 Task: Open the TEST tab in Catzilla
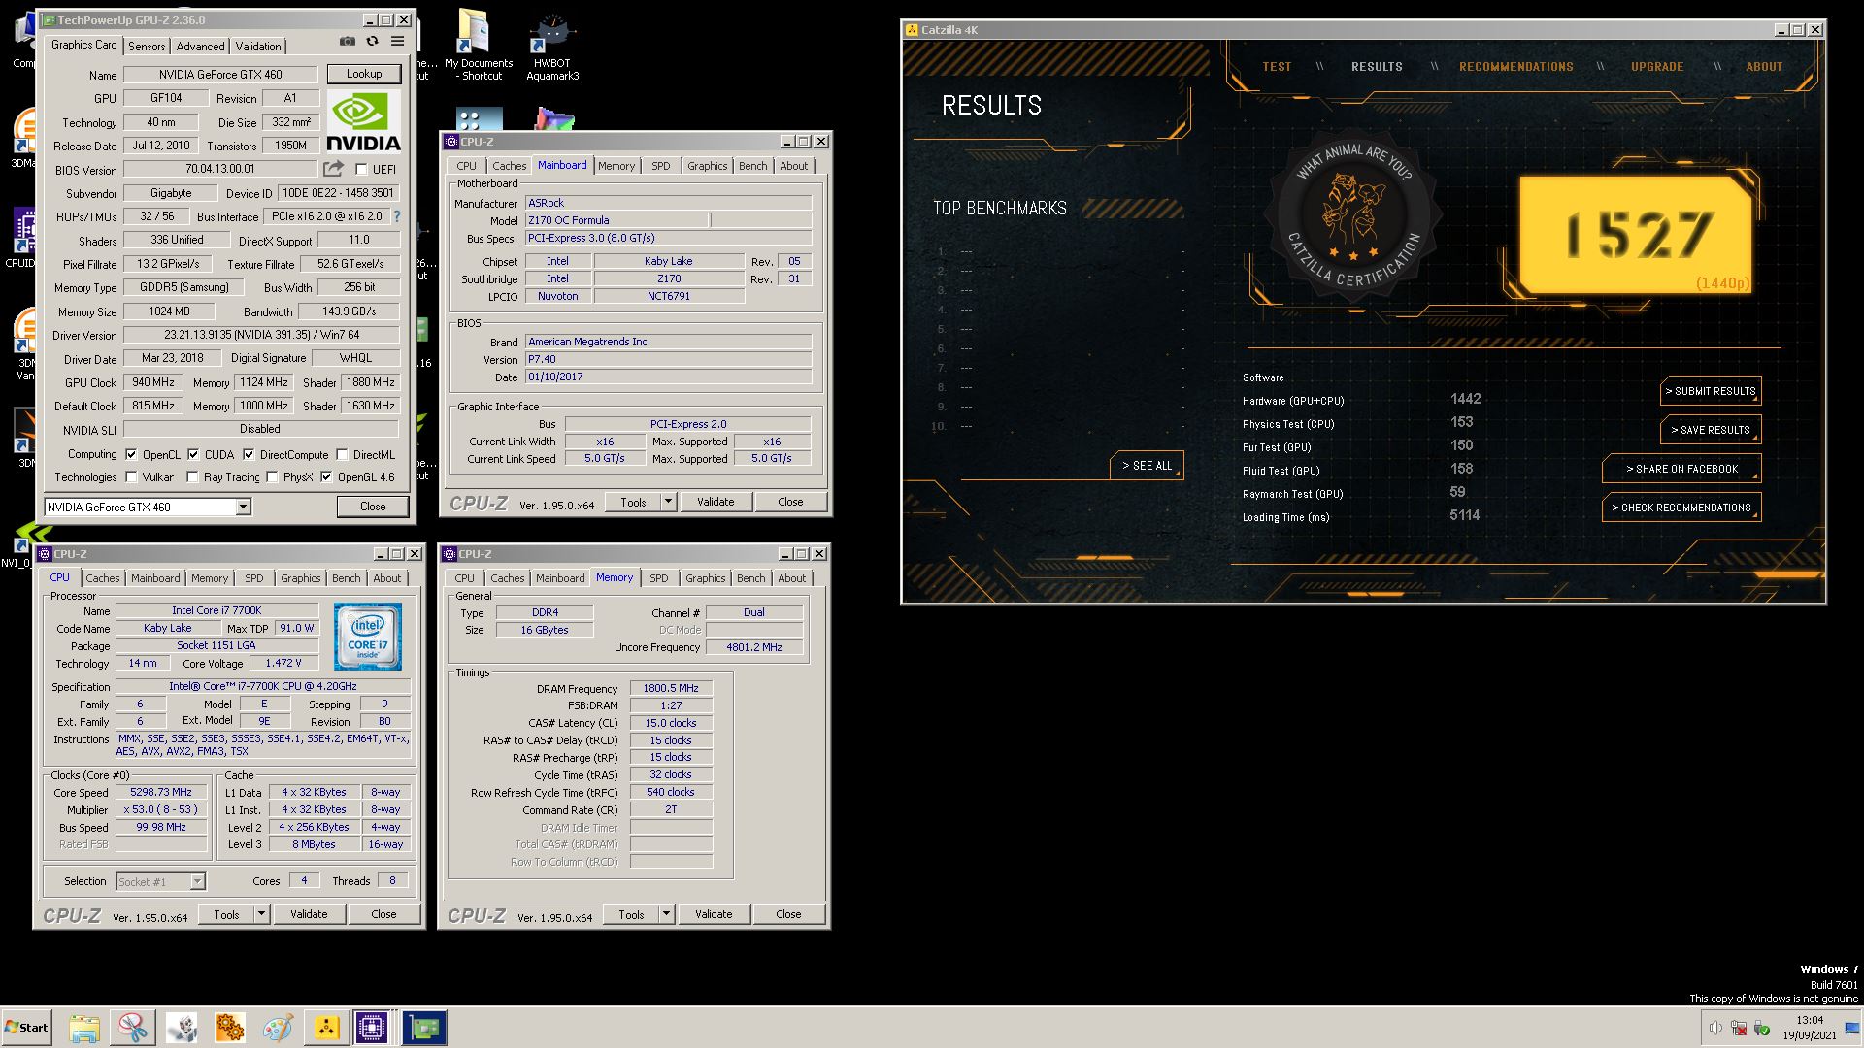[1277, 67]
